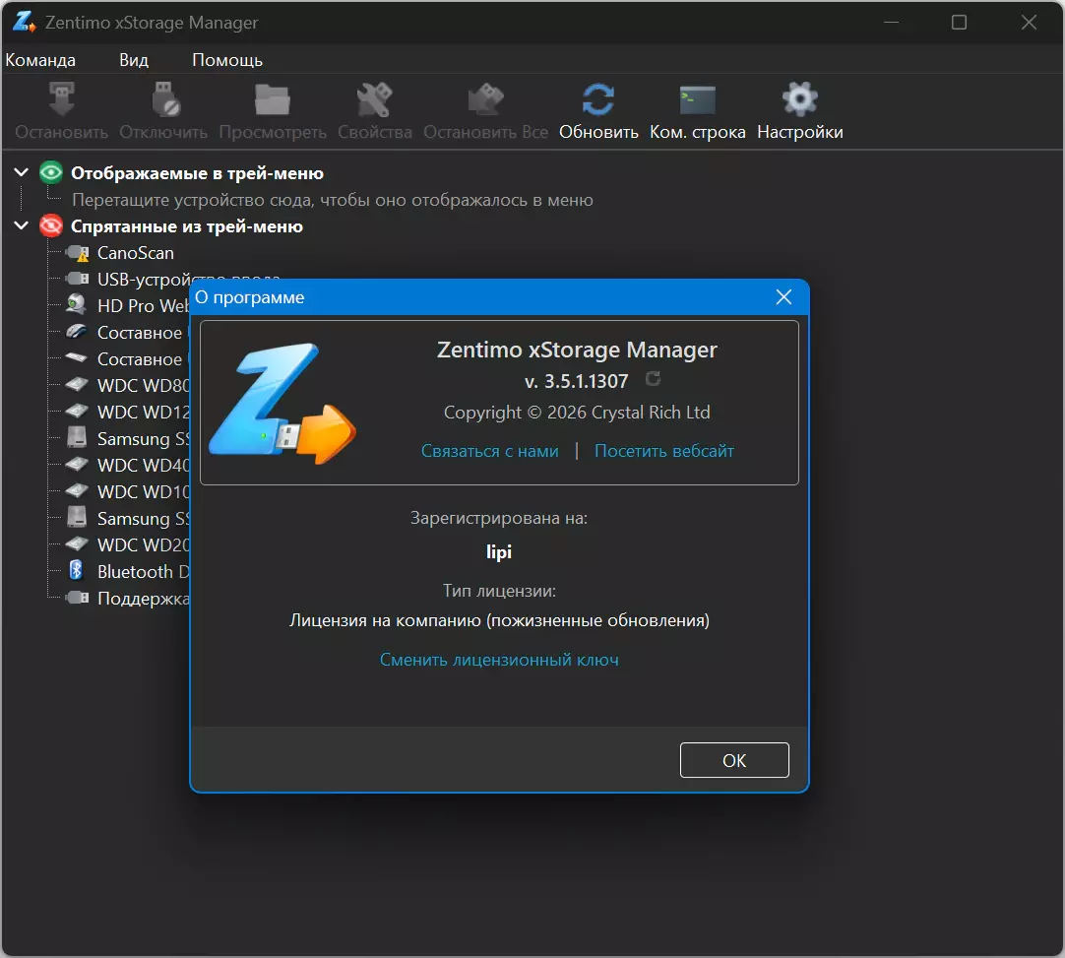Click the Остановить Все toolbar icon

tap(485, 99)
